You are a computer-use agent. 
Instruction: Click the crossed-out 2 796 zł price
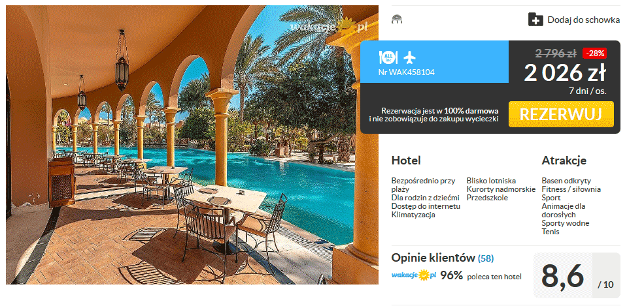point(556,53)
